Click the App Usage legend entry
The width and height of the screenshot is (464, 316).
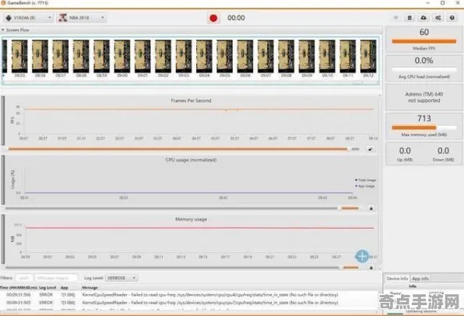365,186
